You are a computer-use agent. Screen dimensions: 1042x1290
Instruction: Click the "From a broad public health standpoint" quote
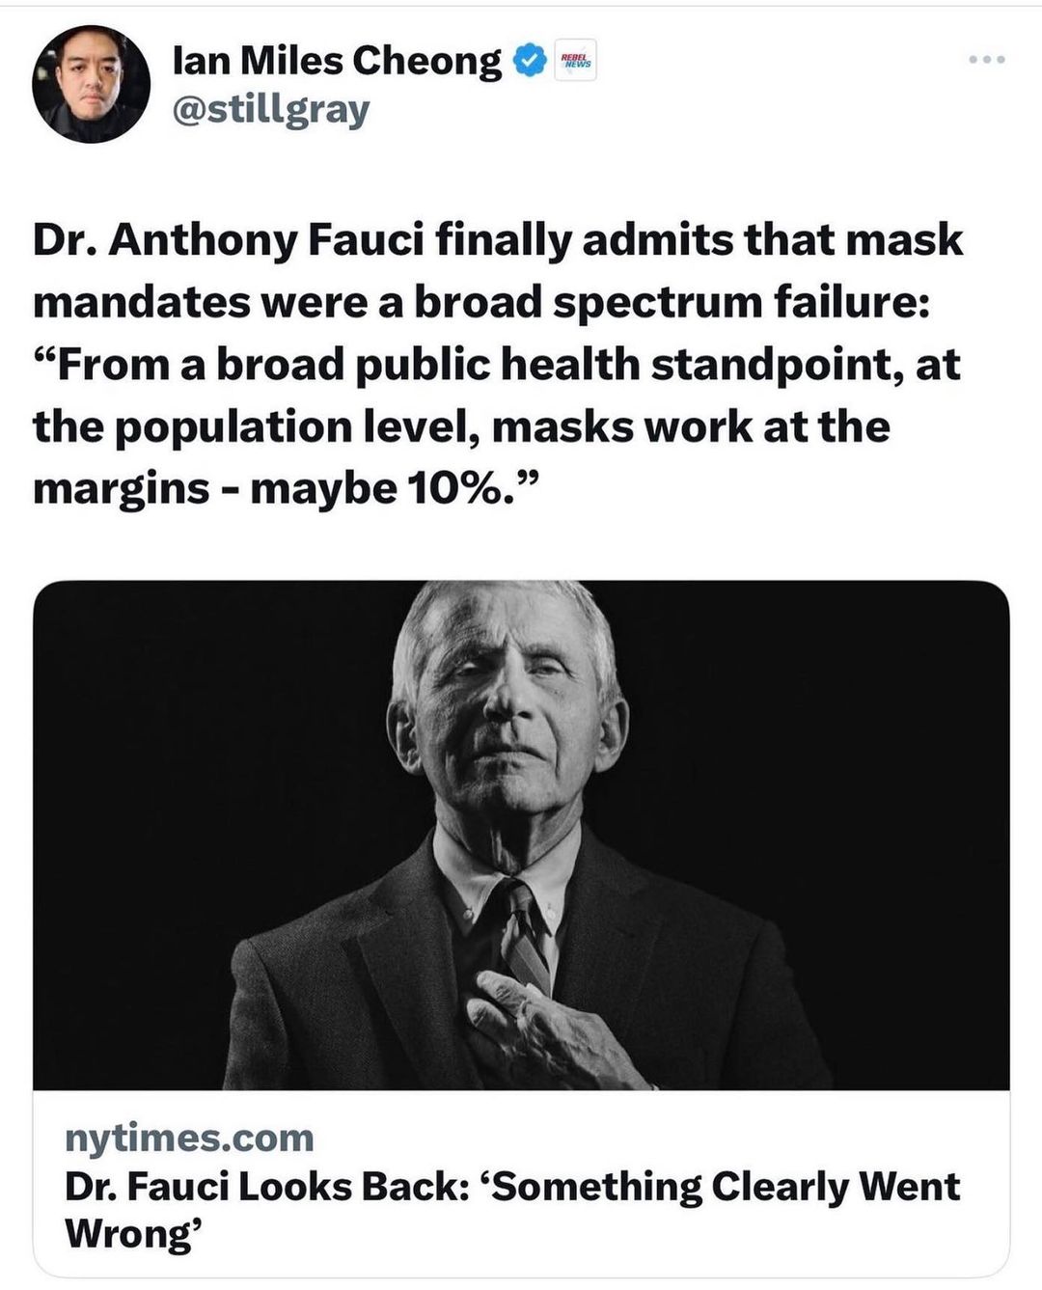coord(497,364)
